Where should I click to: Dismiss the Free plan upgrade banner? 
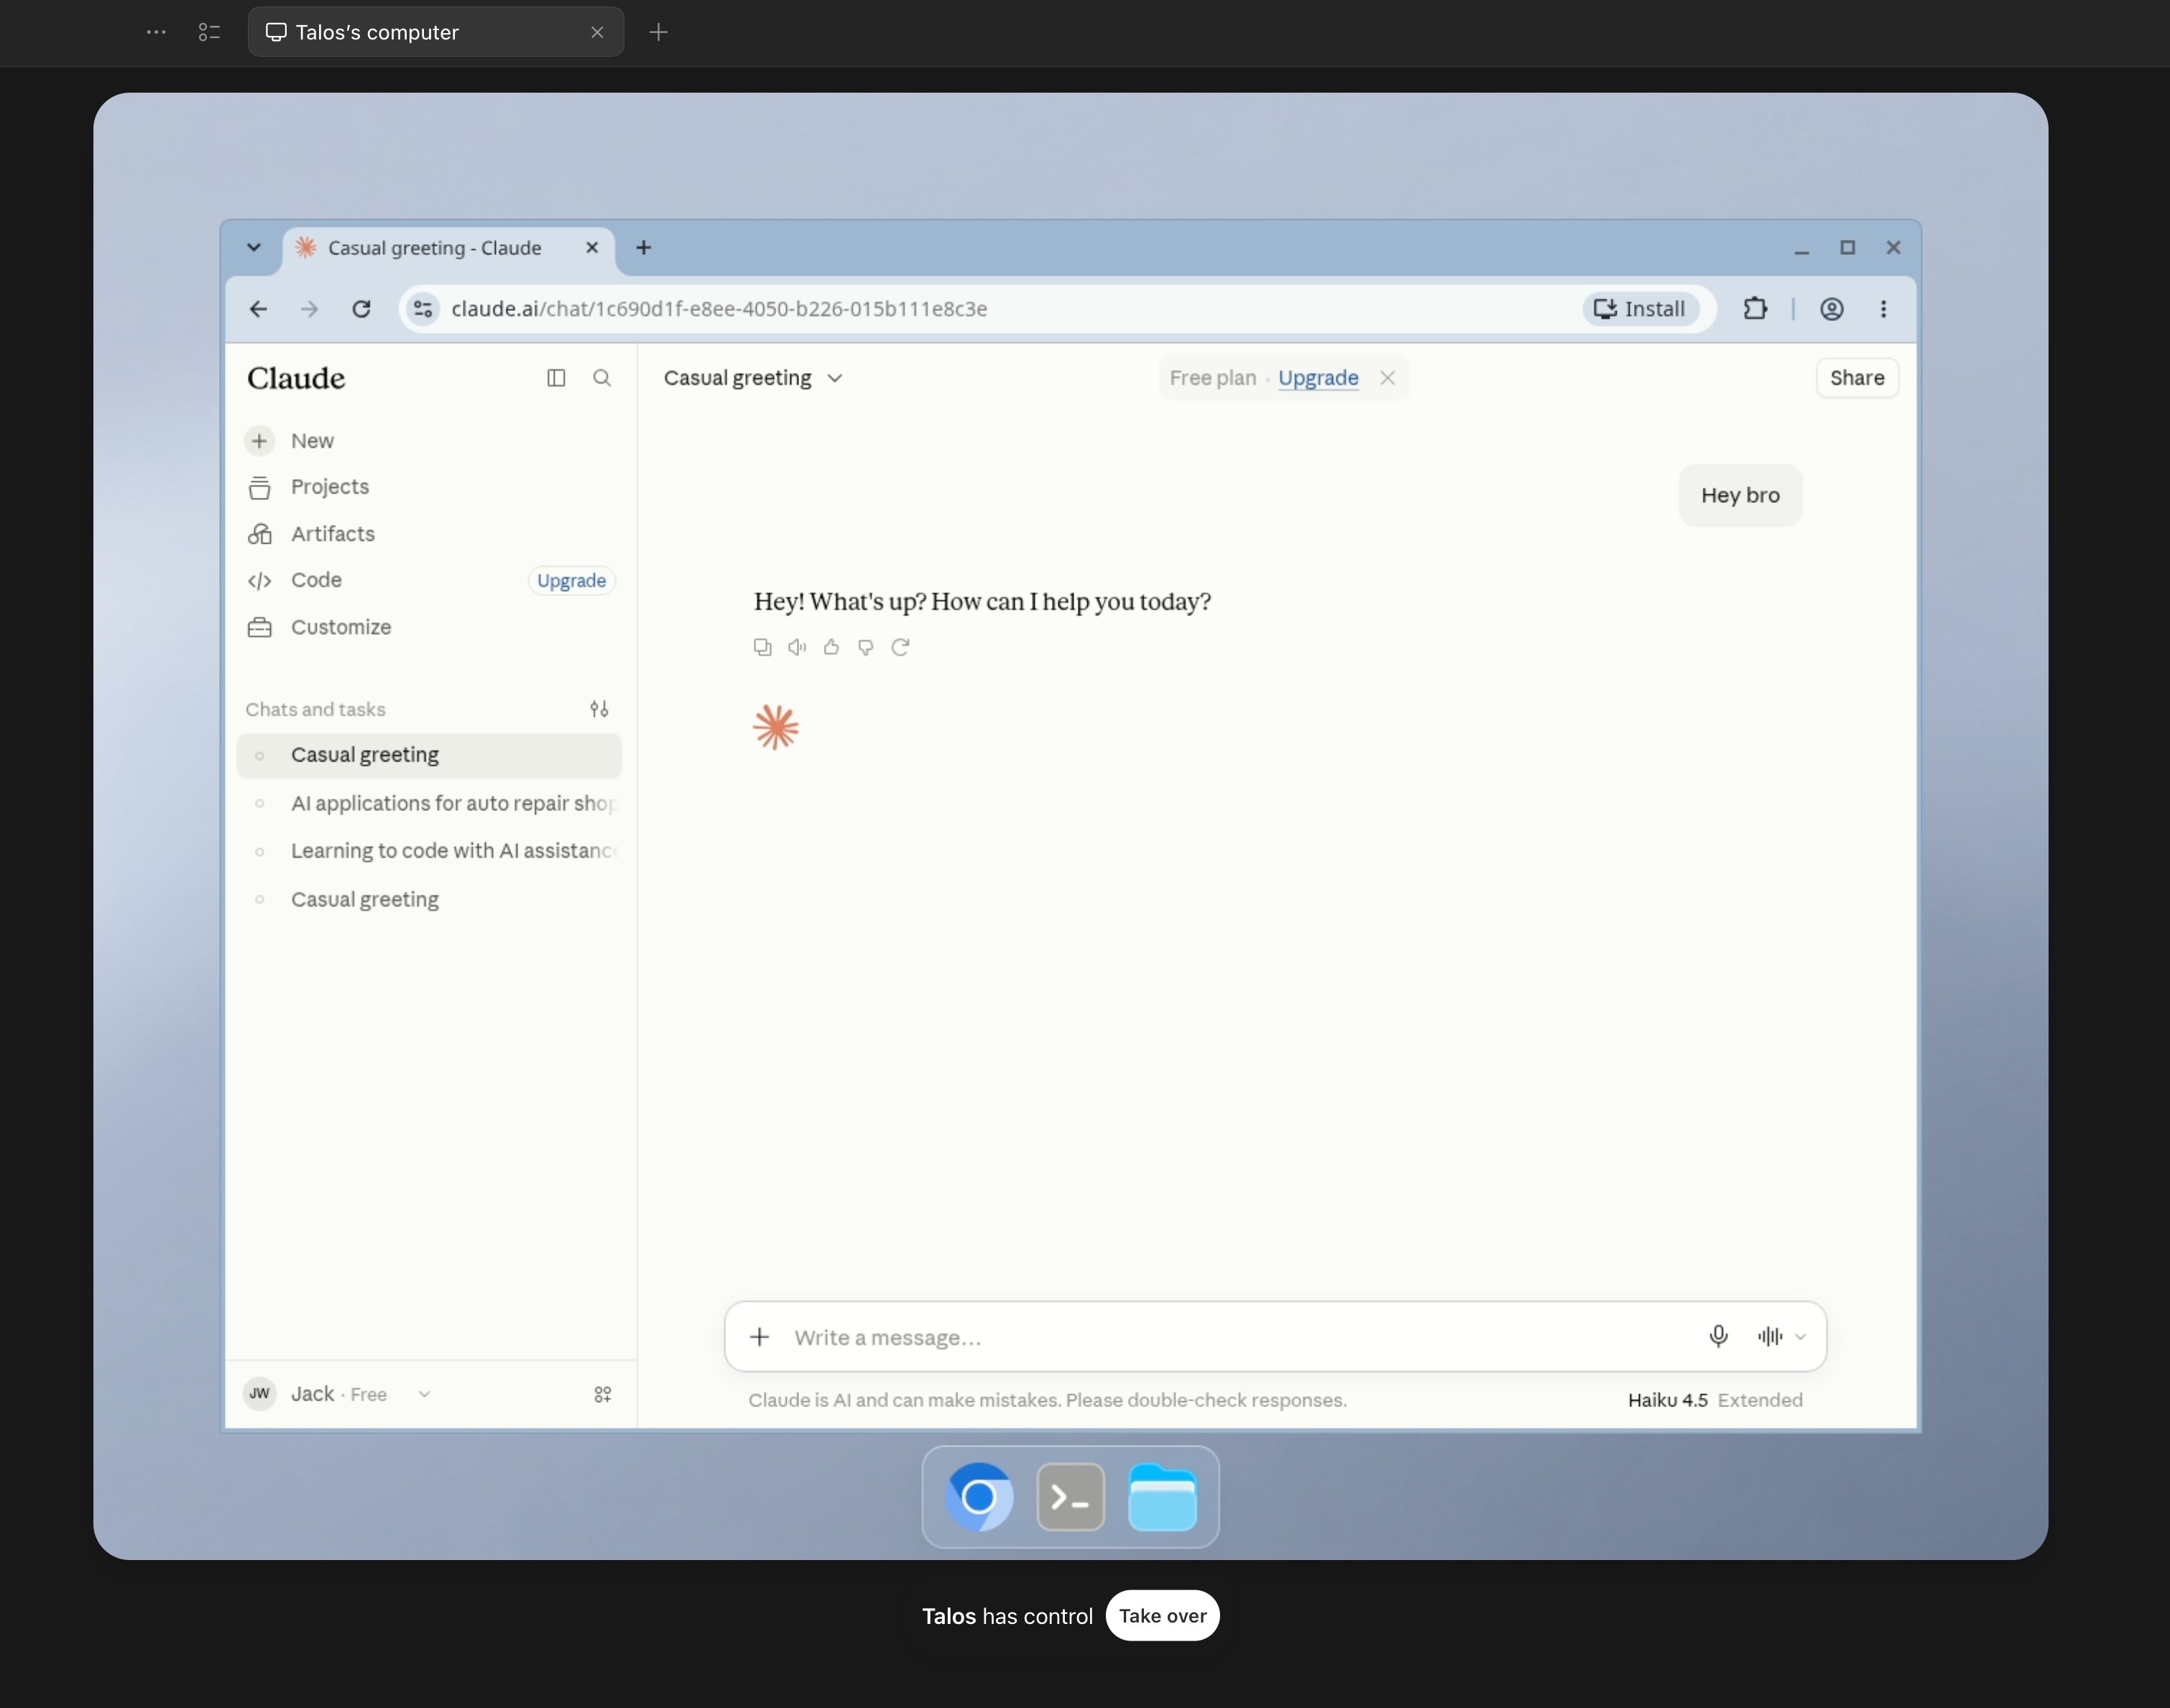click(1388, 378)
